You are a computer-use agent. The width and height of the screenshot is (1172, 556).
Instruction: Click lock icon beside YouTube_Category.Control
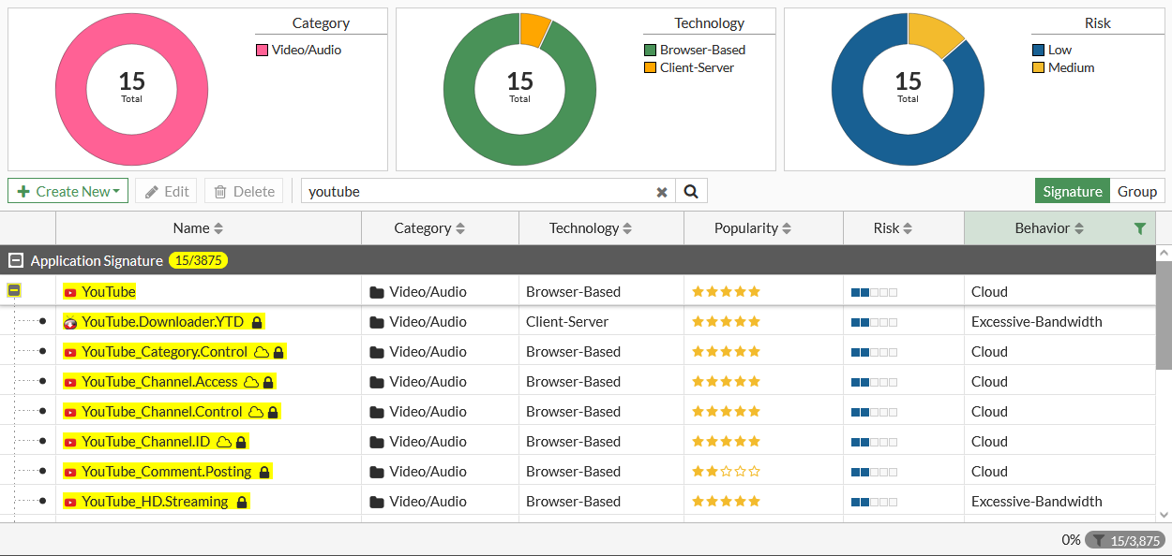[278, 352]
